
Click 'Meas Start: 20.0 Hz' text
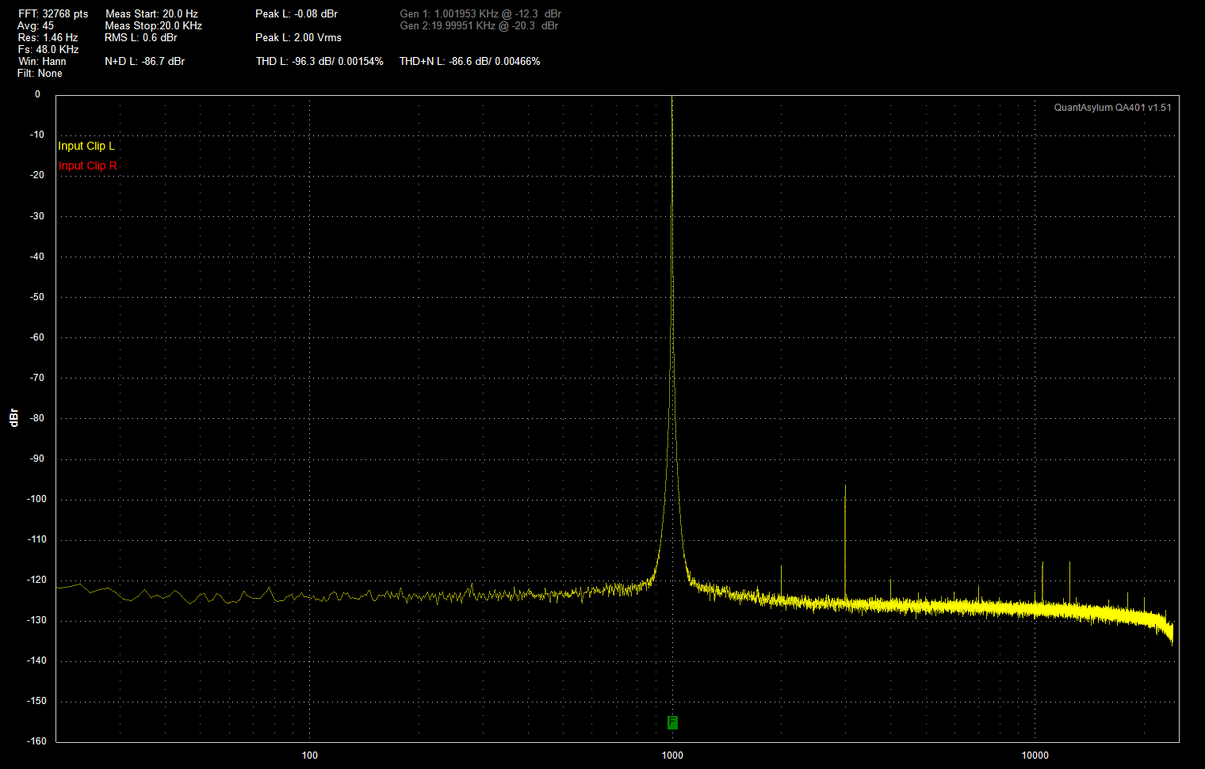pos(151,13)
